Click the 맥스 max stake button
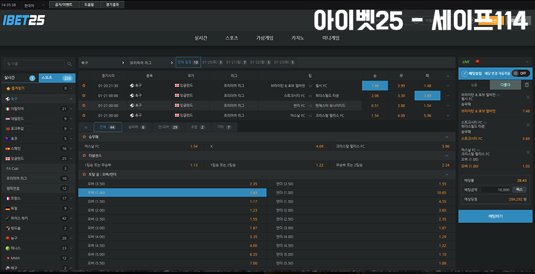535x274 pixels. 519,189
